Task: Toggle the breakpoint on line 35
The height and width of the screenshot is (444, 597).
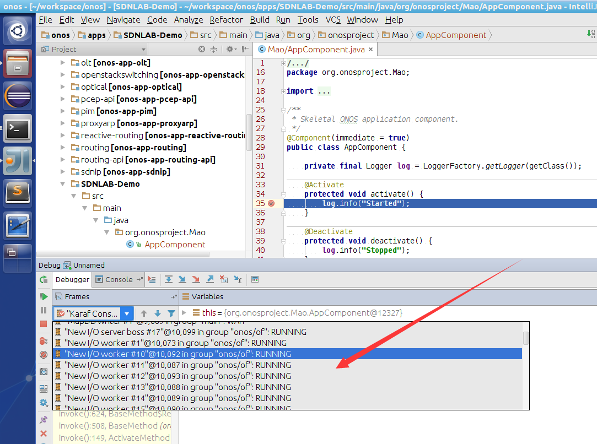Action: point(271,203)
